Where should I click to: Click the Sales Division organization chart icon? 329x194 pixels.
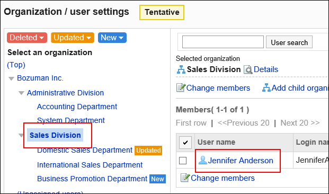click(181, 70)
